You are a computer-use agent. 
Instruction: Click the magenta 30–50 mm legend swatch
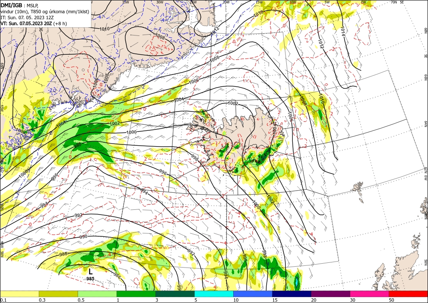(370, 294)
